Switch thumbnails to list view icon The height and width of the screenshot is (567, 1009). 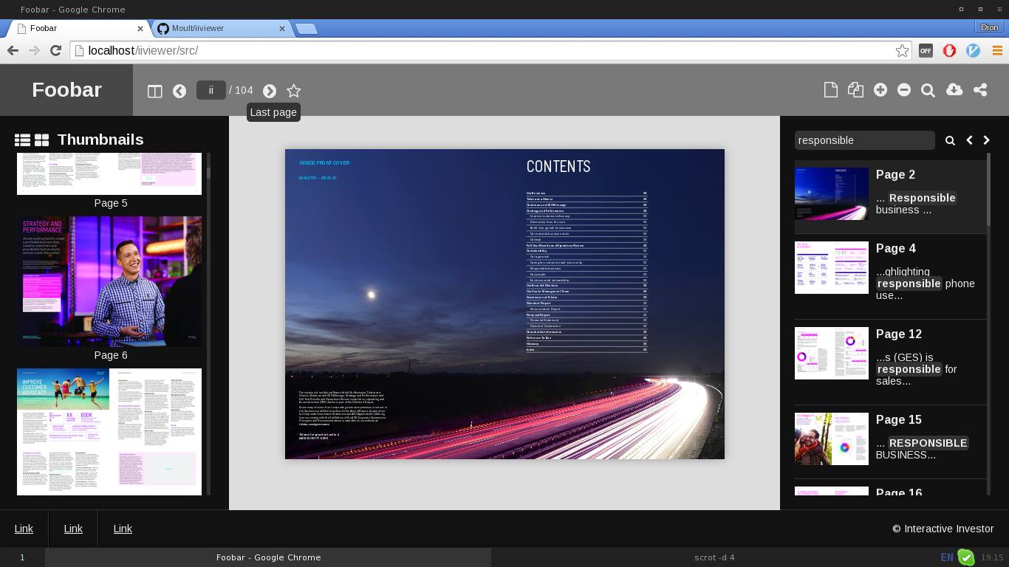coord(22,140)
